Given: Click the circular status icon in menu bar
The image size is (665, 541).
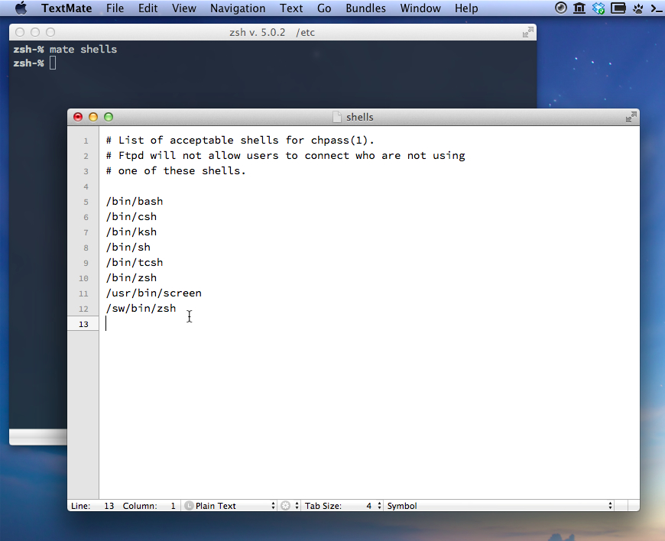Looking at the screenshot, I should (561, 8).
